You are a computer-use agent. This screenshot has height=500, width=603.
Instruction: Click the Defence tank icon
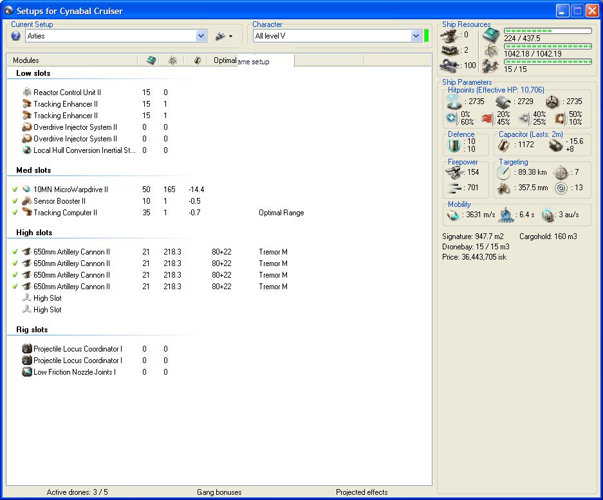tap(454, 145)
